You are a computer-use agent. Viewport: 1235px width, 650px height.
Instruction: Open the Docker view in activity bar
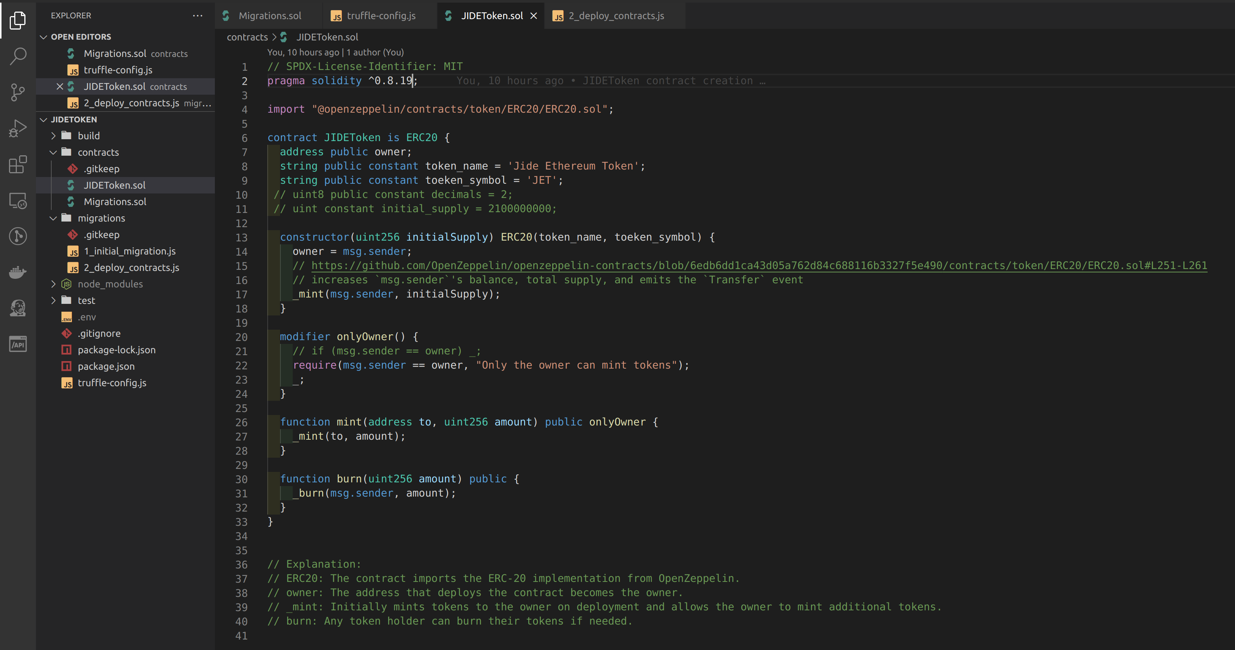coord(18,272)
